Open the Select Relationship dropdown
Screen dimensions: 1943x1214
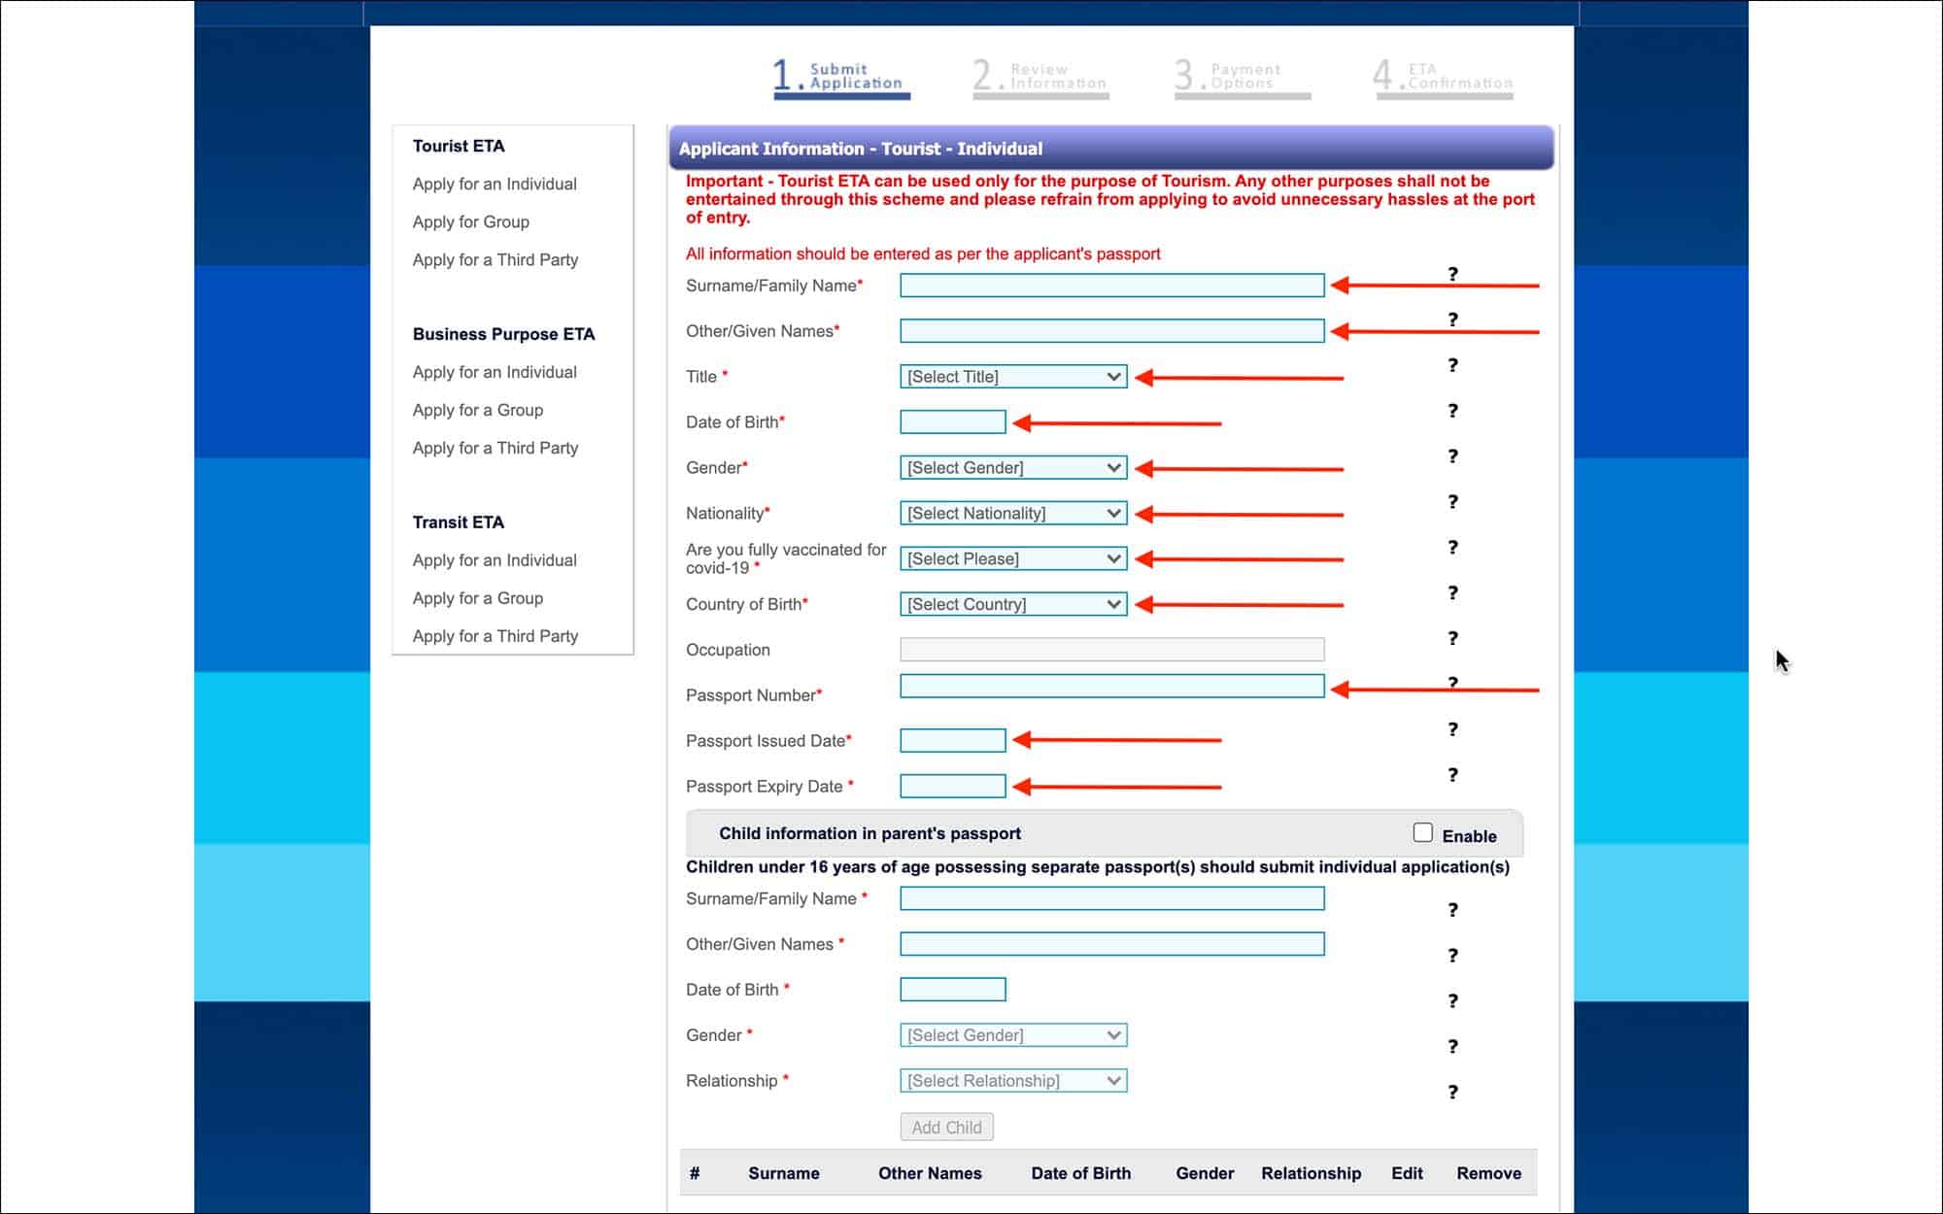pos(1013,1081)
